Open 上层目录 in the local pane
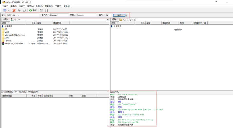 [x=8, y=26]
